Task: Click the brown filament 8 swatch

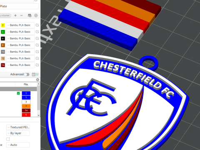Action: 3,45
